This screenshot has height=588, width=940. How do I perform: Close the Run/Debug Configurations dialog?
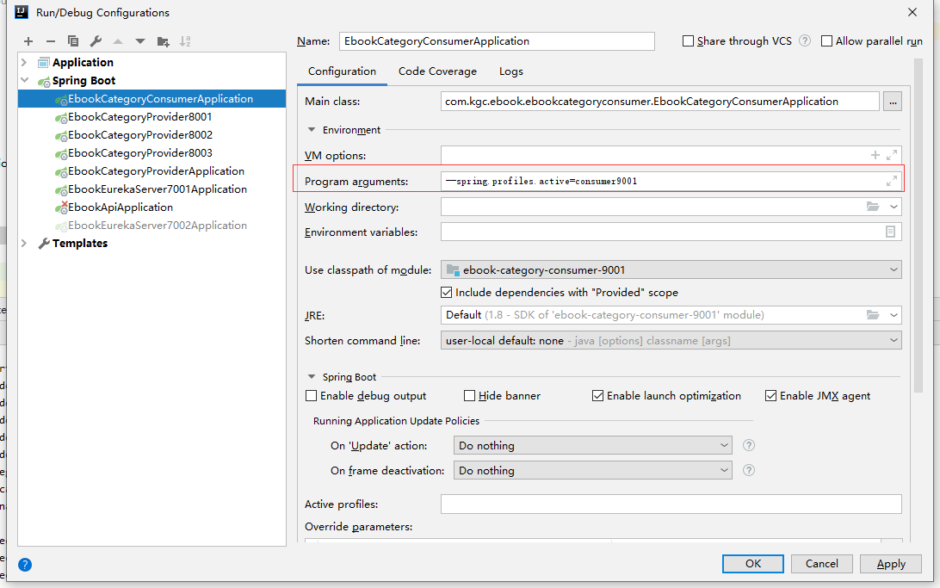912,12
